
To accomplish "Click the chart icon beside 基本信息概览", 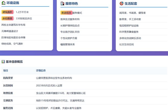I will tap(3, 62).
